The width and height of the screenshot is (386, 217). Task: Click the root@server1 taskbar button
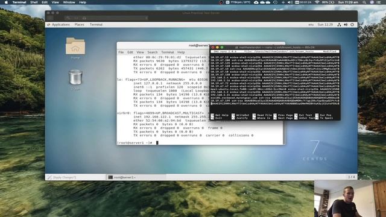[136, 177]
